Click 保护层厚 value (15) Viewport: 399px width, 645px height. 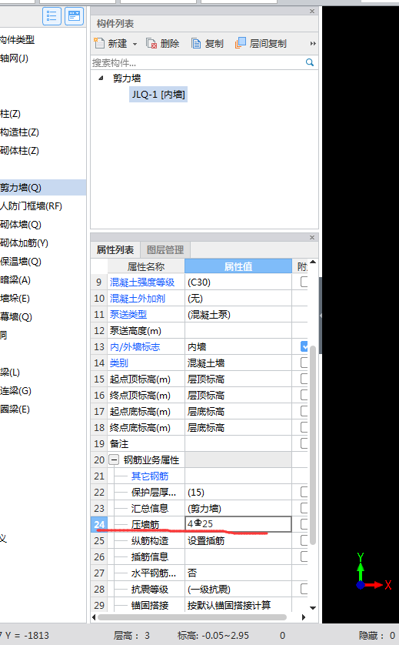tap(196, 493)
